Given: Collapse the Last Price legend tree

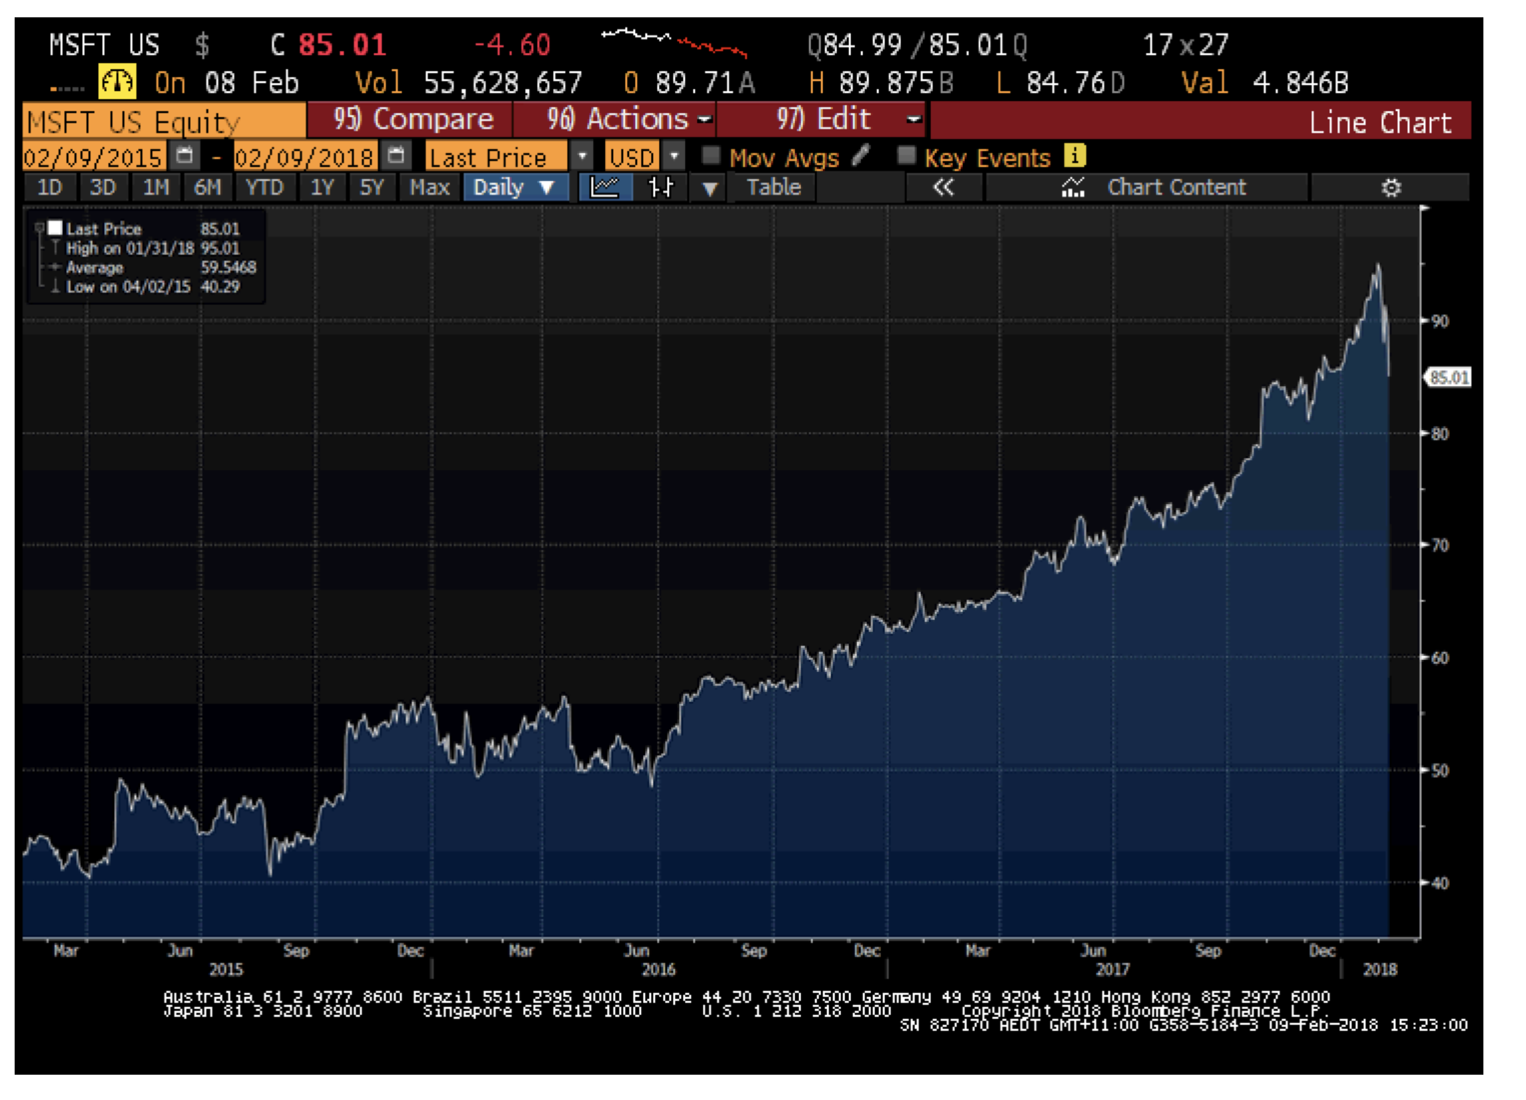Looking at the screenshot, I should coord(39,228).
